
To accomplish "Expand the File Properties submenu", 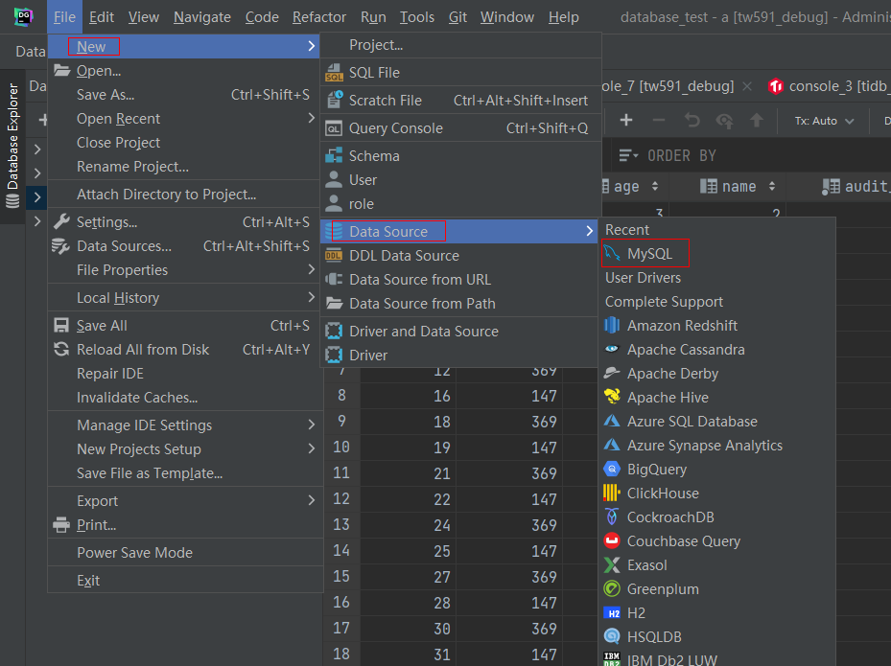I will tap(311, 269).
